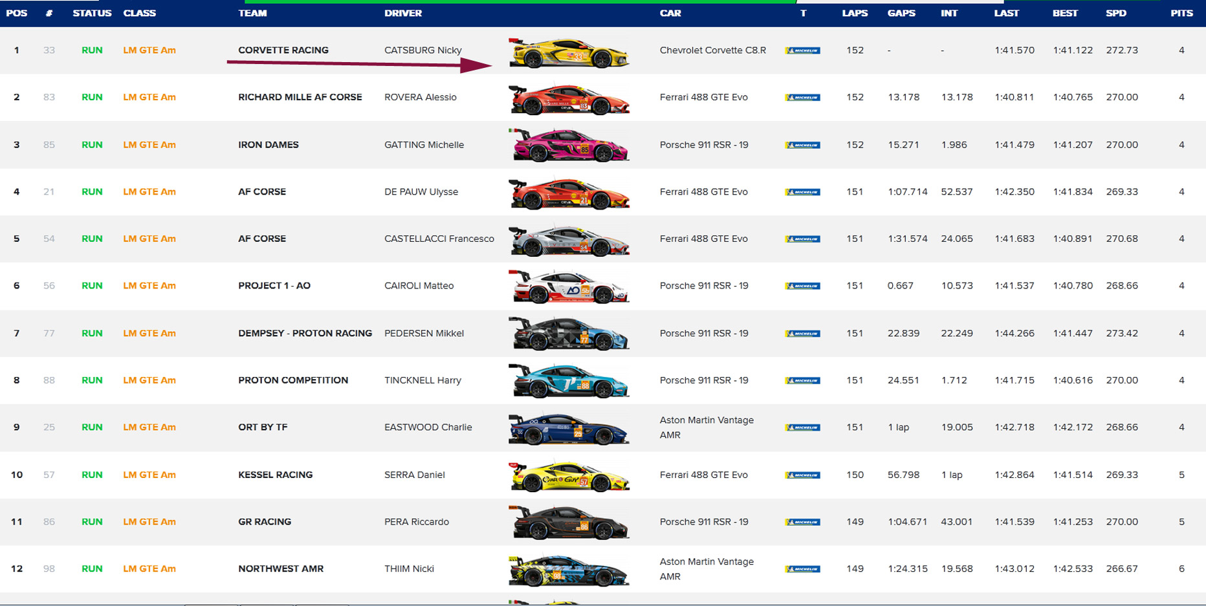Click the light blue Proton Competition car image

(569, 382)
